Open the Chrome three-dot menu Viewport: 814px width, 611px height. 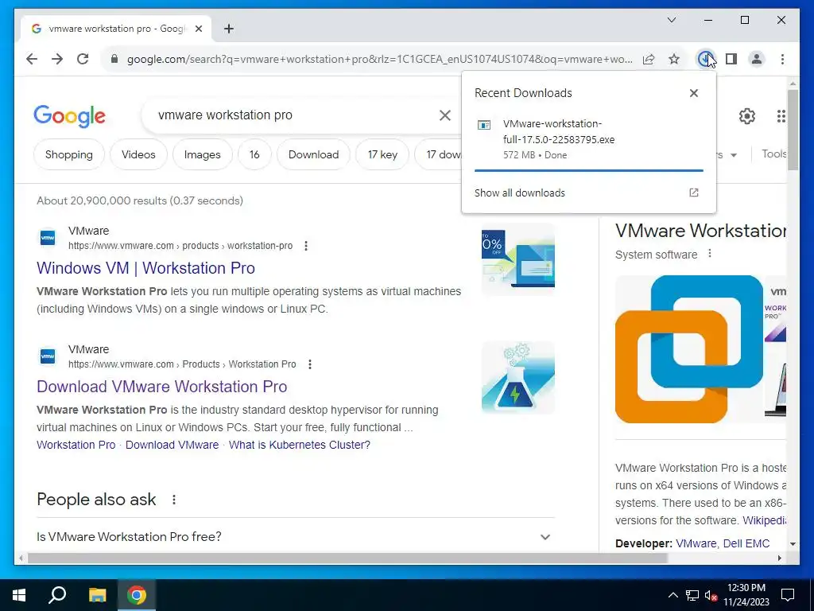pos(782,59)
